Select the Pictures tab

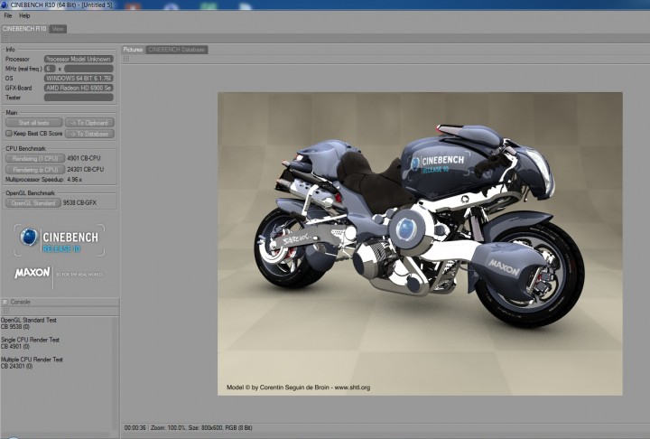[133, 50]
